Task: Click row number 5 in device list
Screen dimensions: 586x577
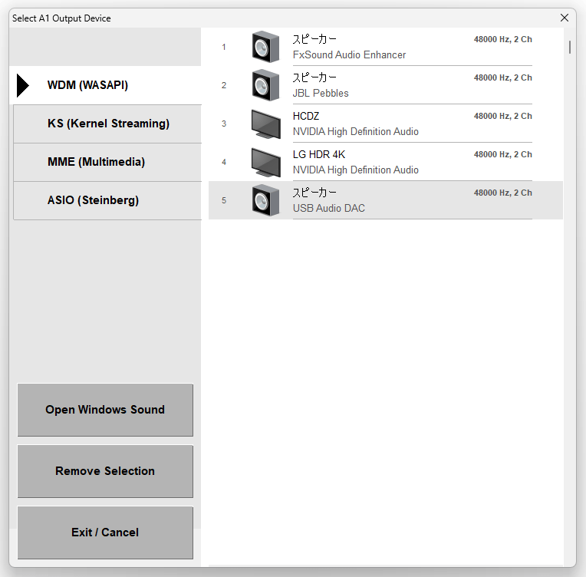Action: [x=224, y=200]
